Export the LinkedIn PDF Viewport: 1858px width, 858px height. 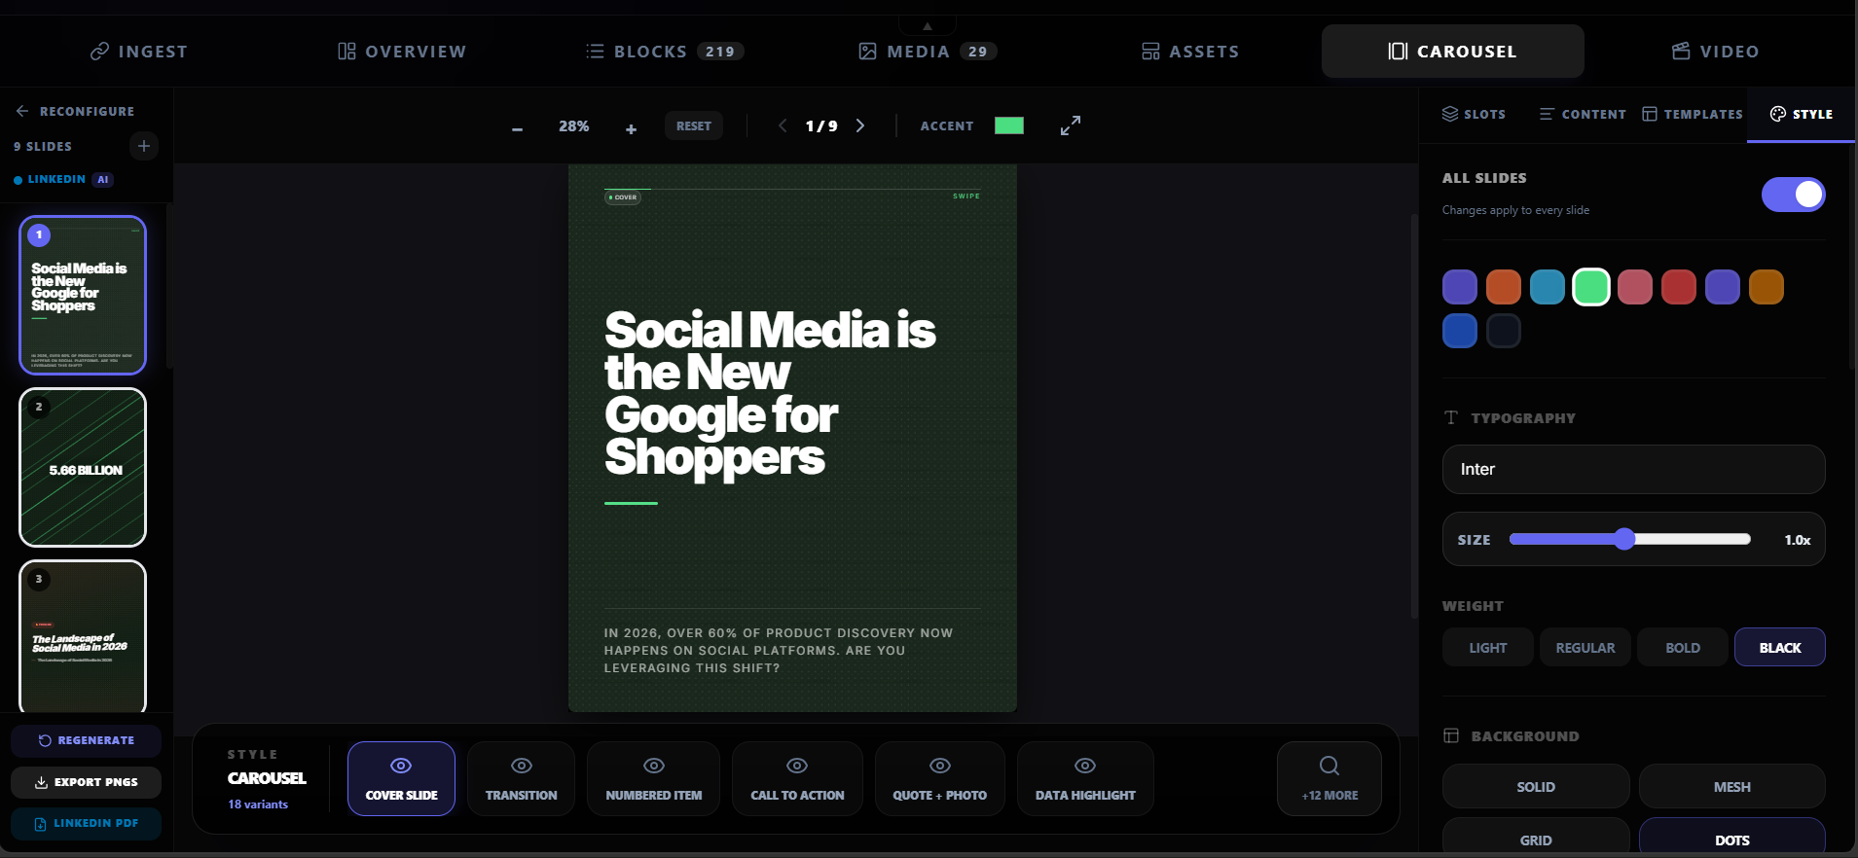[87, 823]
